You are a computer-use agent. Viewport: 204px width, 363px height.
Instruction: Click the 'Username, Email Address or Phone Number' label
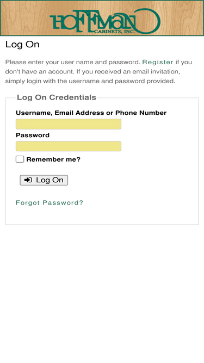pos(91,113)
